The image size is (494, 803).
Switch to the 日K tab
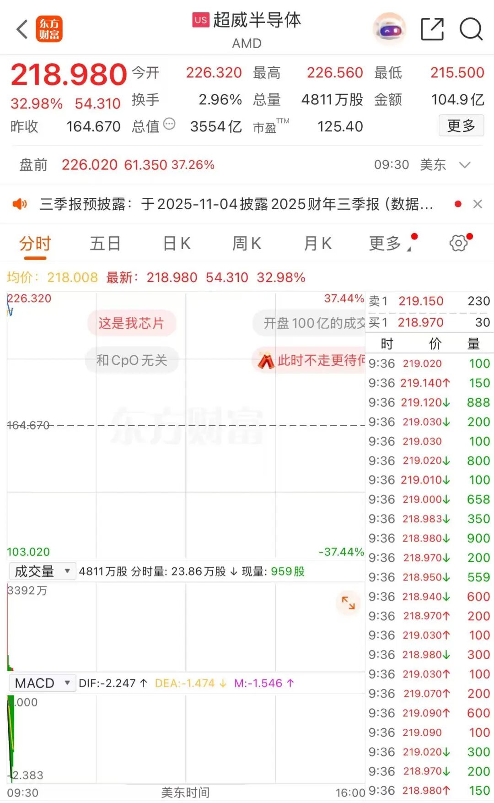tap(177, 244)
